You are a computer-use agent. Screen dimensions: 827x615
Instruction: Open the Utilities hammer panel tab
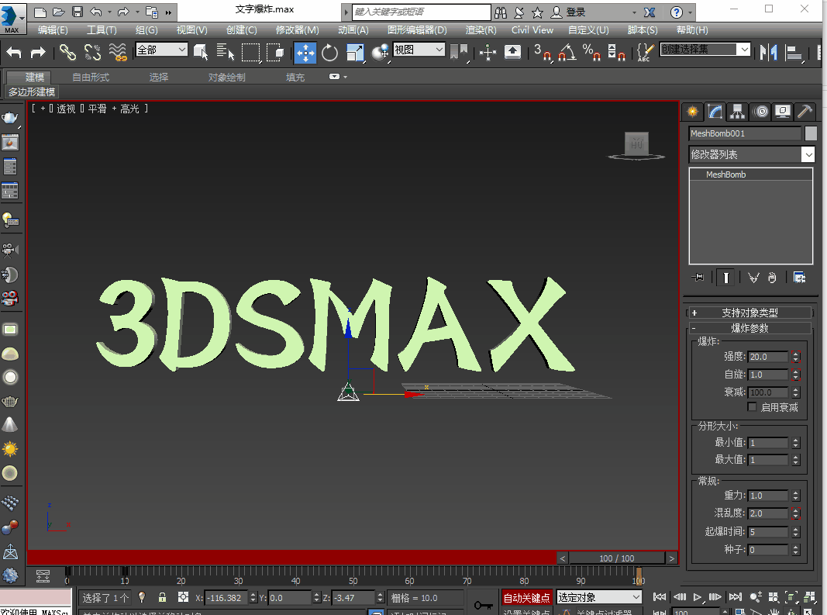click(x=805, y=112)
